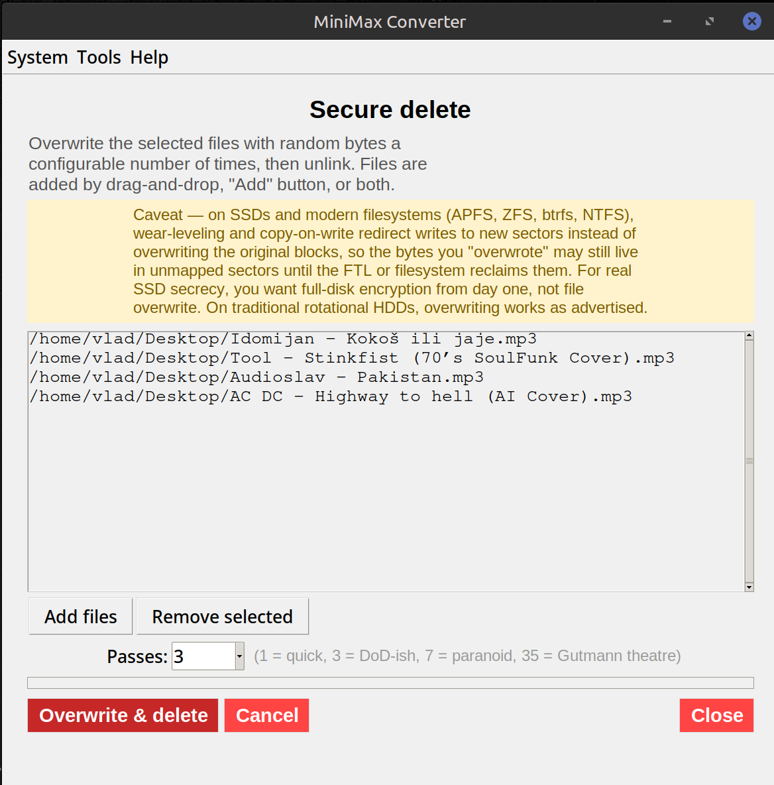Click the yellow SSD caveat notice
The height and width of the screenshot is (785, 774).
390,261
